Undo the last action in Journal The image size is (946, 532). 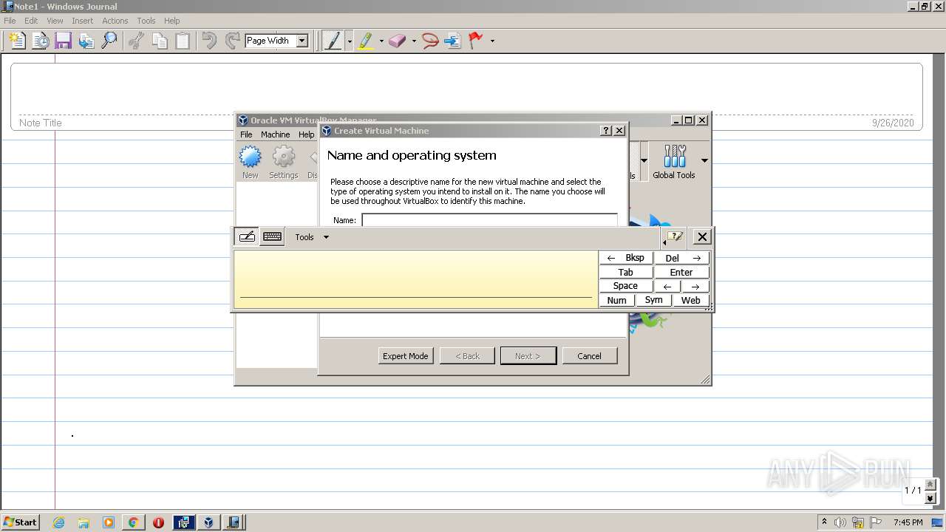(x=209, y=41)
